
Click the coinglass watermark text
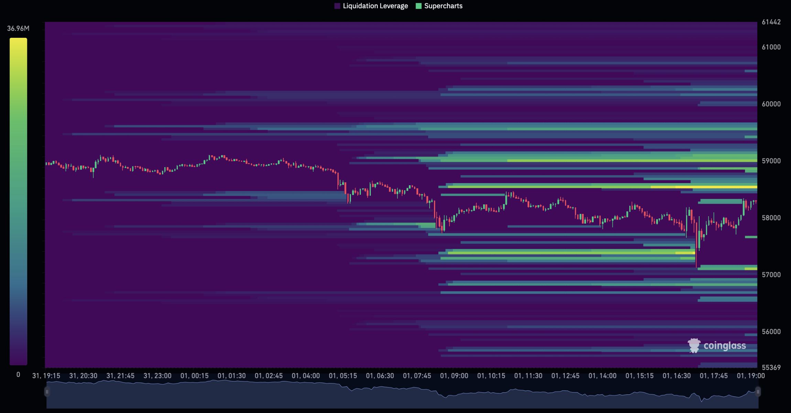click(725, 345)
